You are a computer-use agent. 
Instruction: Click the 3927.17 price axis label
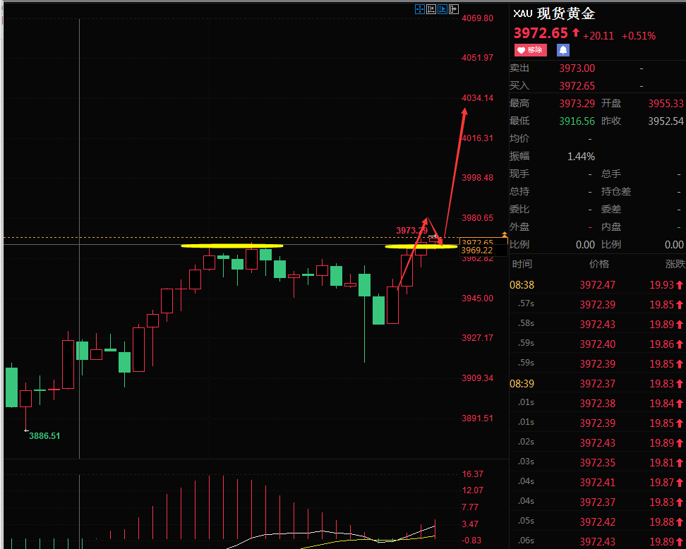477,338
